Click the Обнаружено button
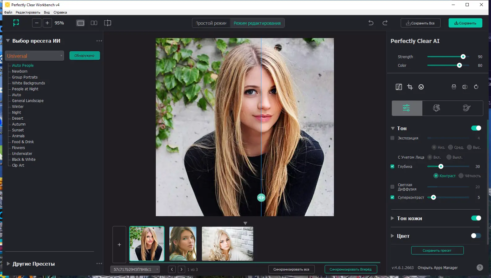The height and width of the screenshot is (278, 491). click(x=85, y=56)
